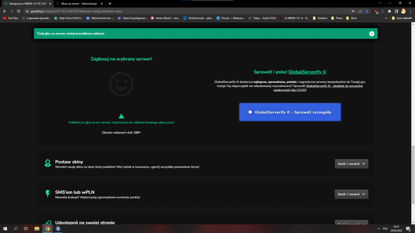Open Opiekun bookmarks folder
Screen dimensions: 415x233
pyautogui.click(x=320, y=18)
